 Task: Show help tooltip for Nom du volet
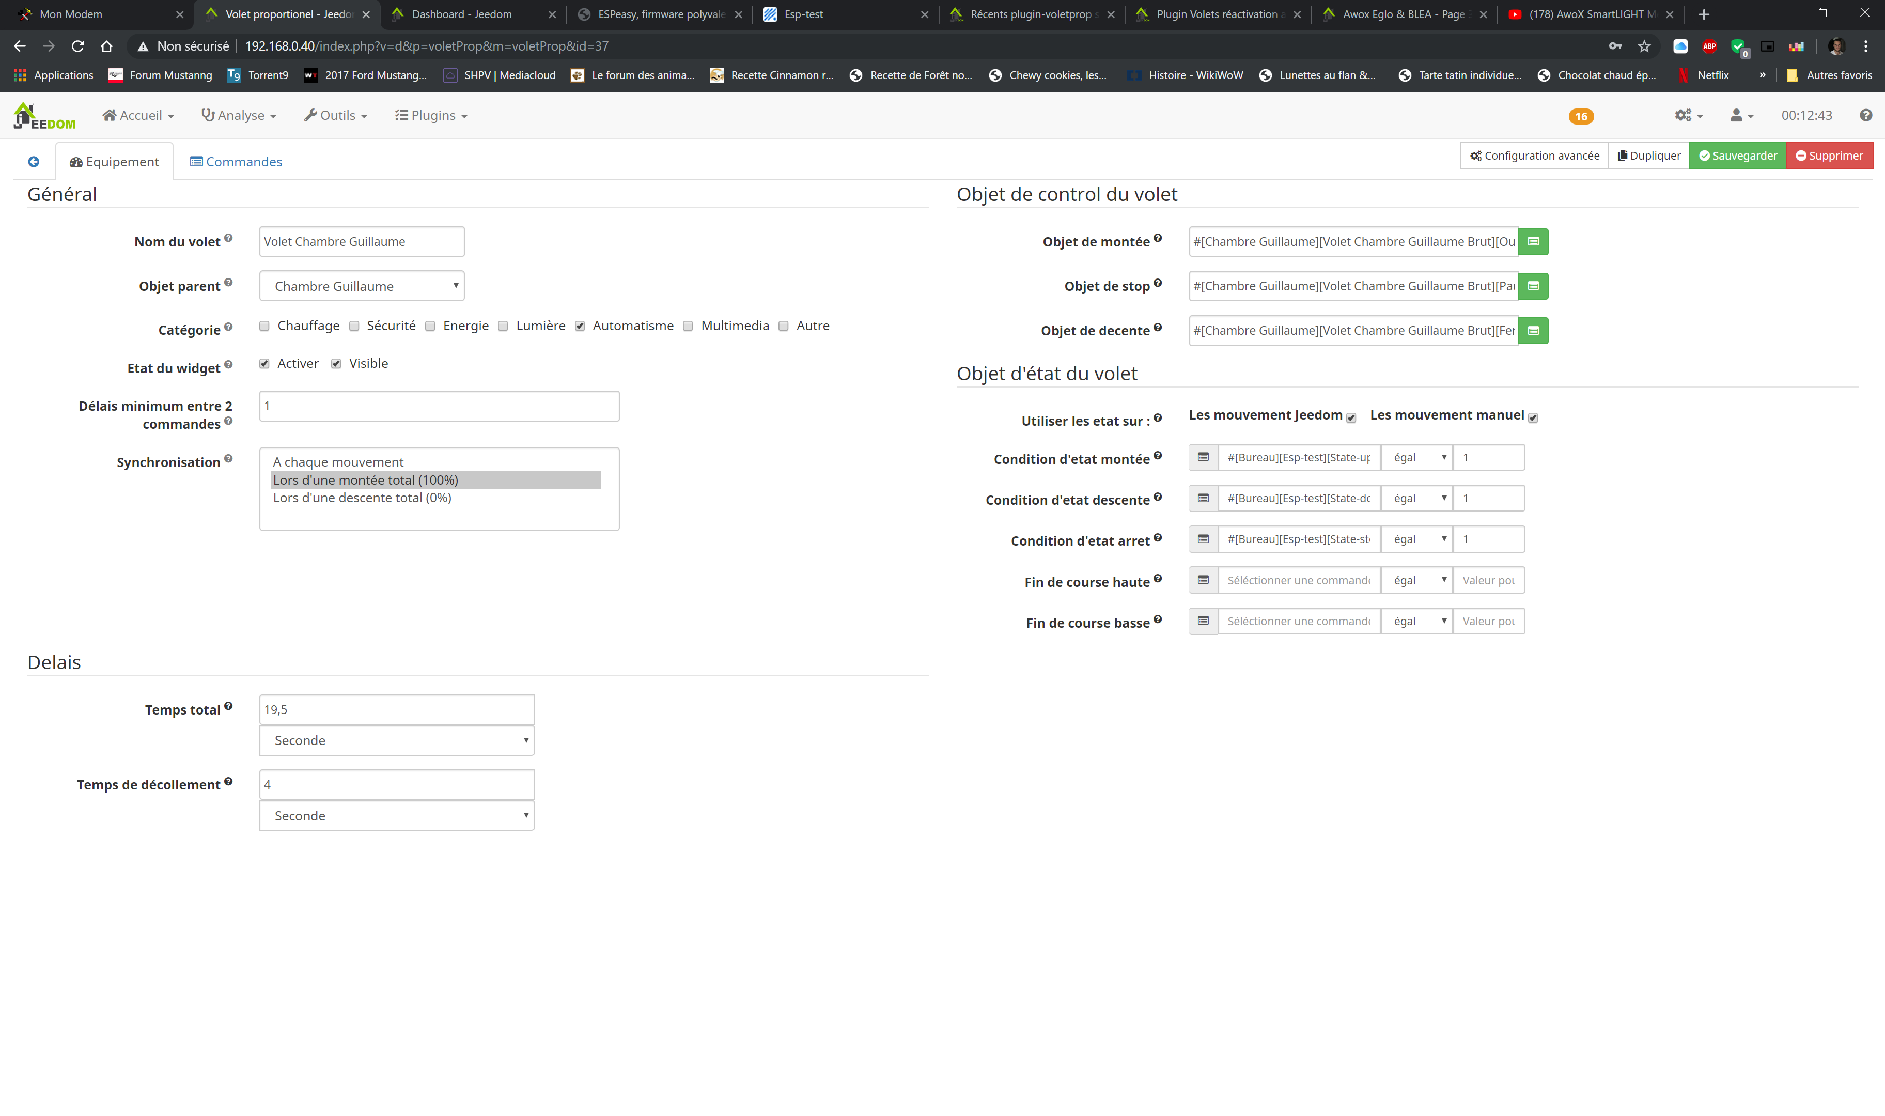click(228, 238)
